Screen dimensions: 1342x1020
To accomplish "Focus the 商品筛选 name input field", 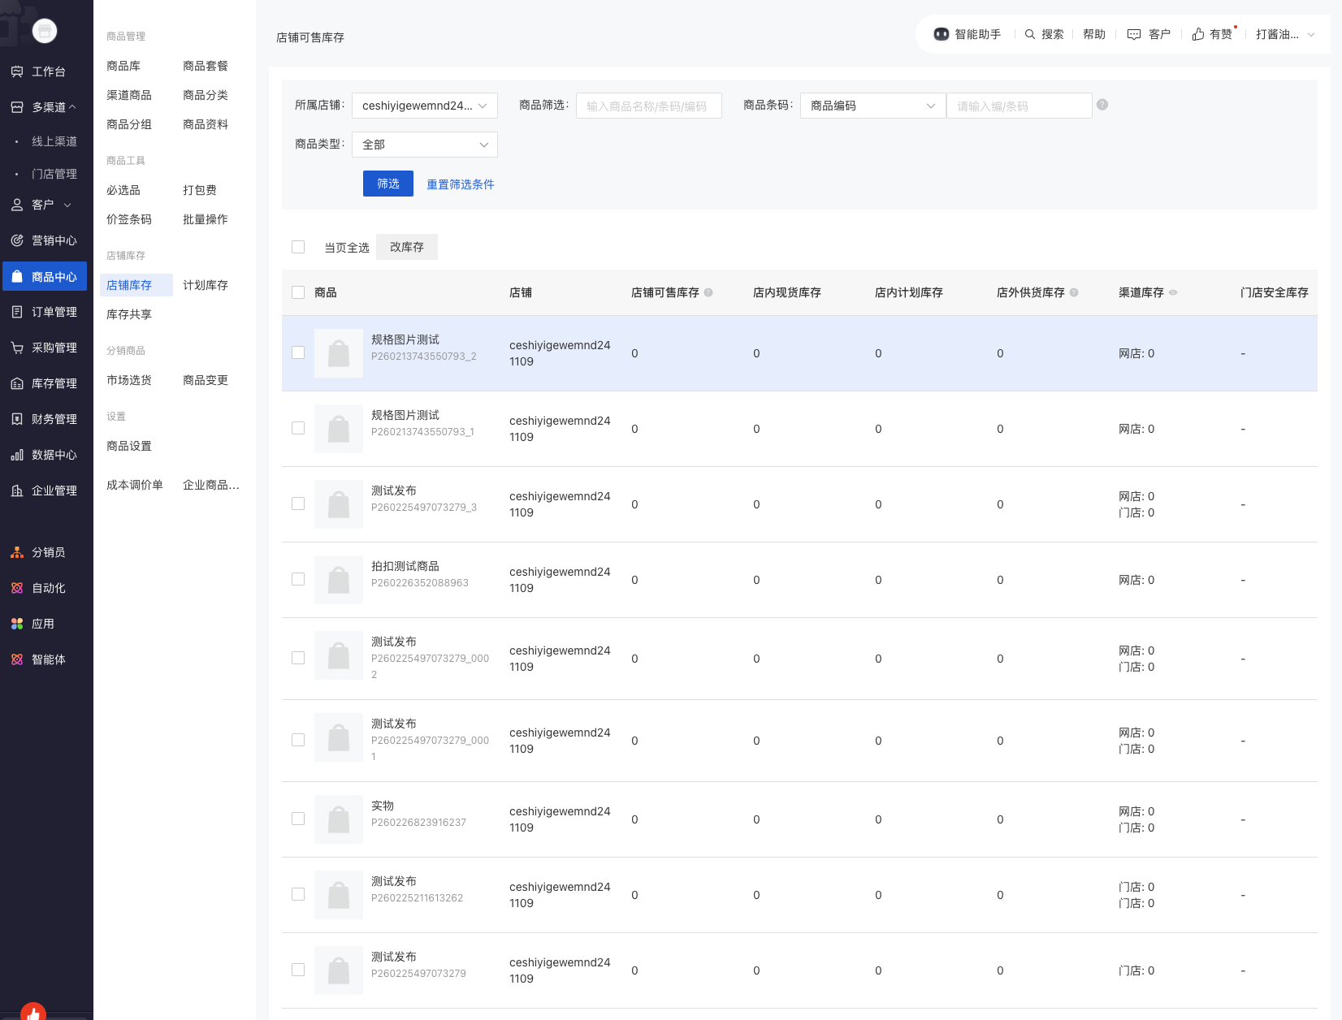I will (648, 106).
